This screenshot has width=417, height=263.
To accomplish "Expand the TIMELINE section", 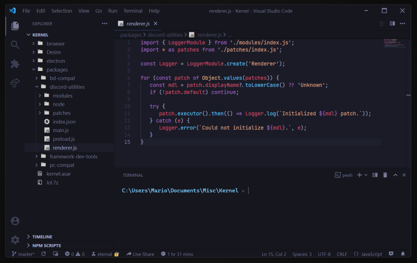I will pyautogui.click(x=69, y=237).
